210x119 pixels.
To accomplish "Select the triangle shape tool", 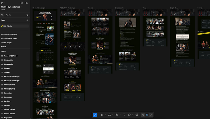I will click(x=109, y=115).
